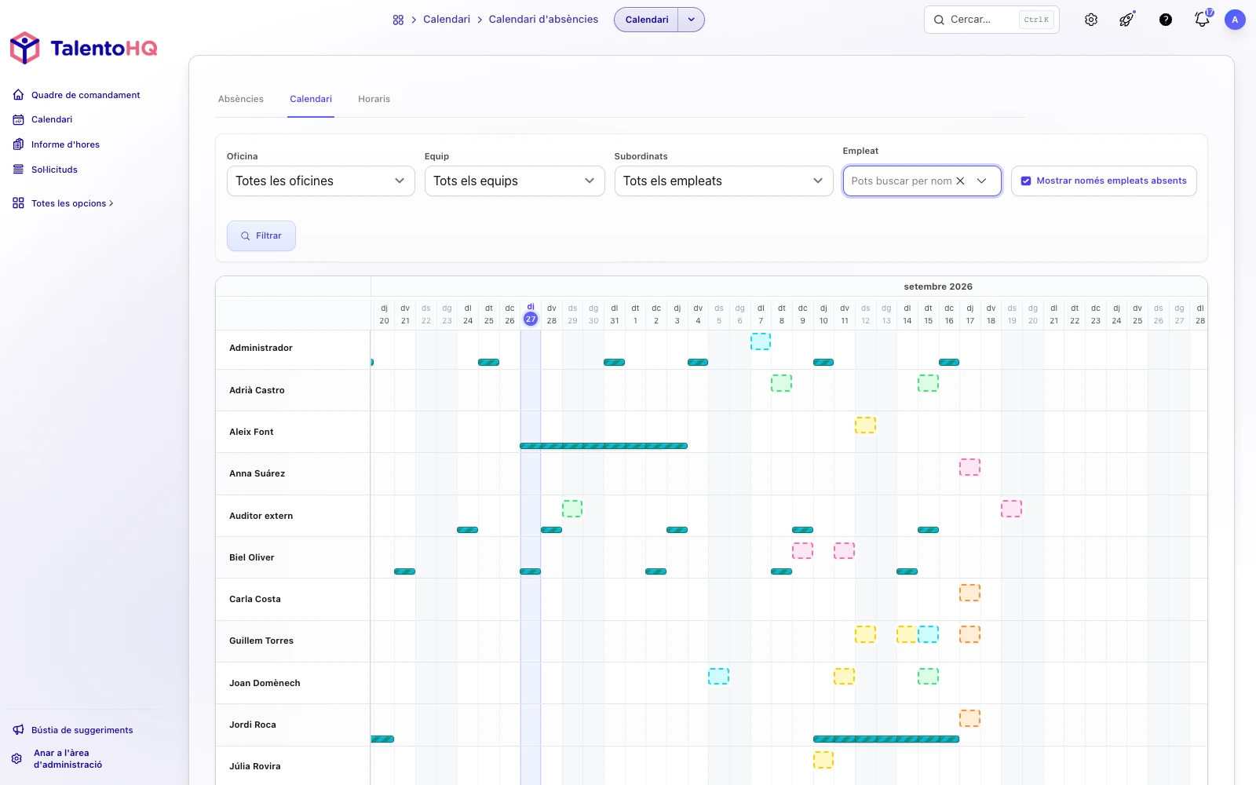Open the Equip dropdown

point(514,181)
